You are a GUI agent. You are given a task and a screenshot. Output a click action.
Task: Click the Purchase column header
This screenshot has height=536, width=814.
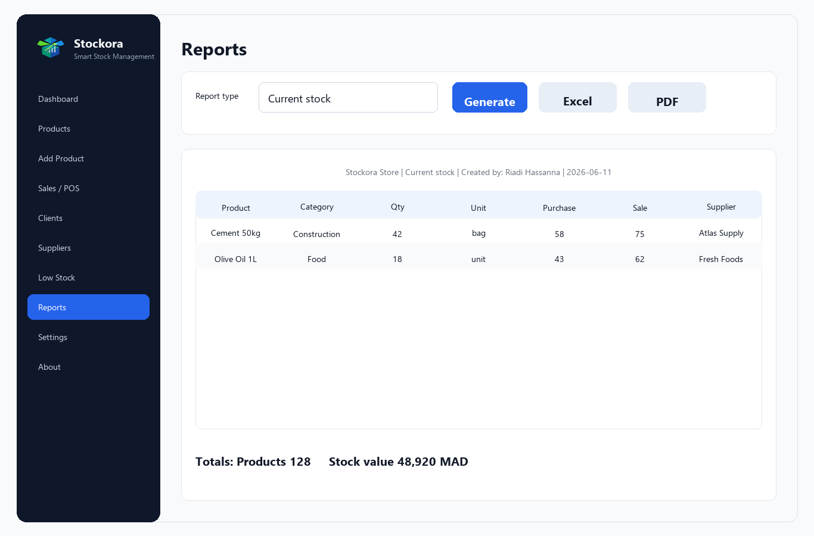click(x=559, y=208)
